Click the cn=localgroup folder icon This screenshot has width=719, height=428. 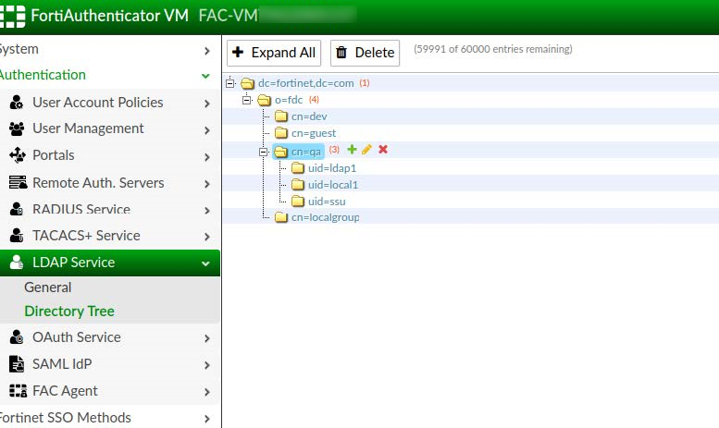click(x=281, y=217)
